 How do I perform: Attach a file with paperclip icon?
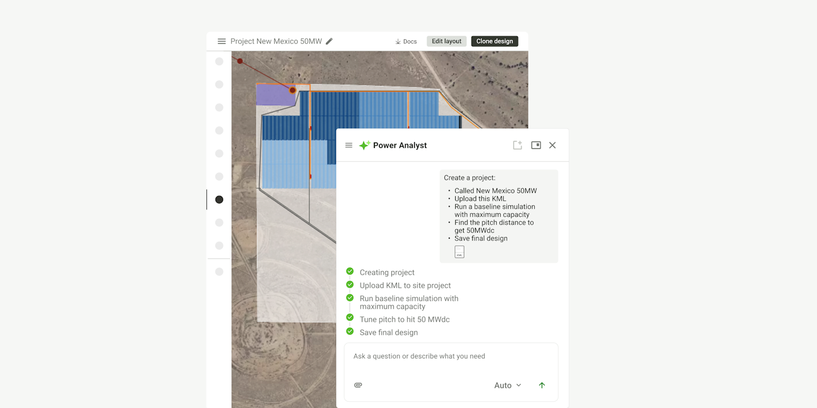[x=358, y=385]
